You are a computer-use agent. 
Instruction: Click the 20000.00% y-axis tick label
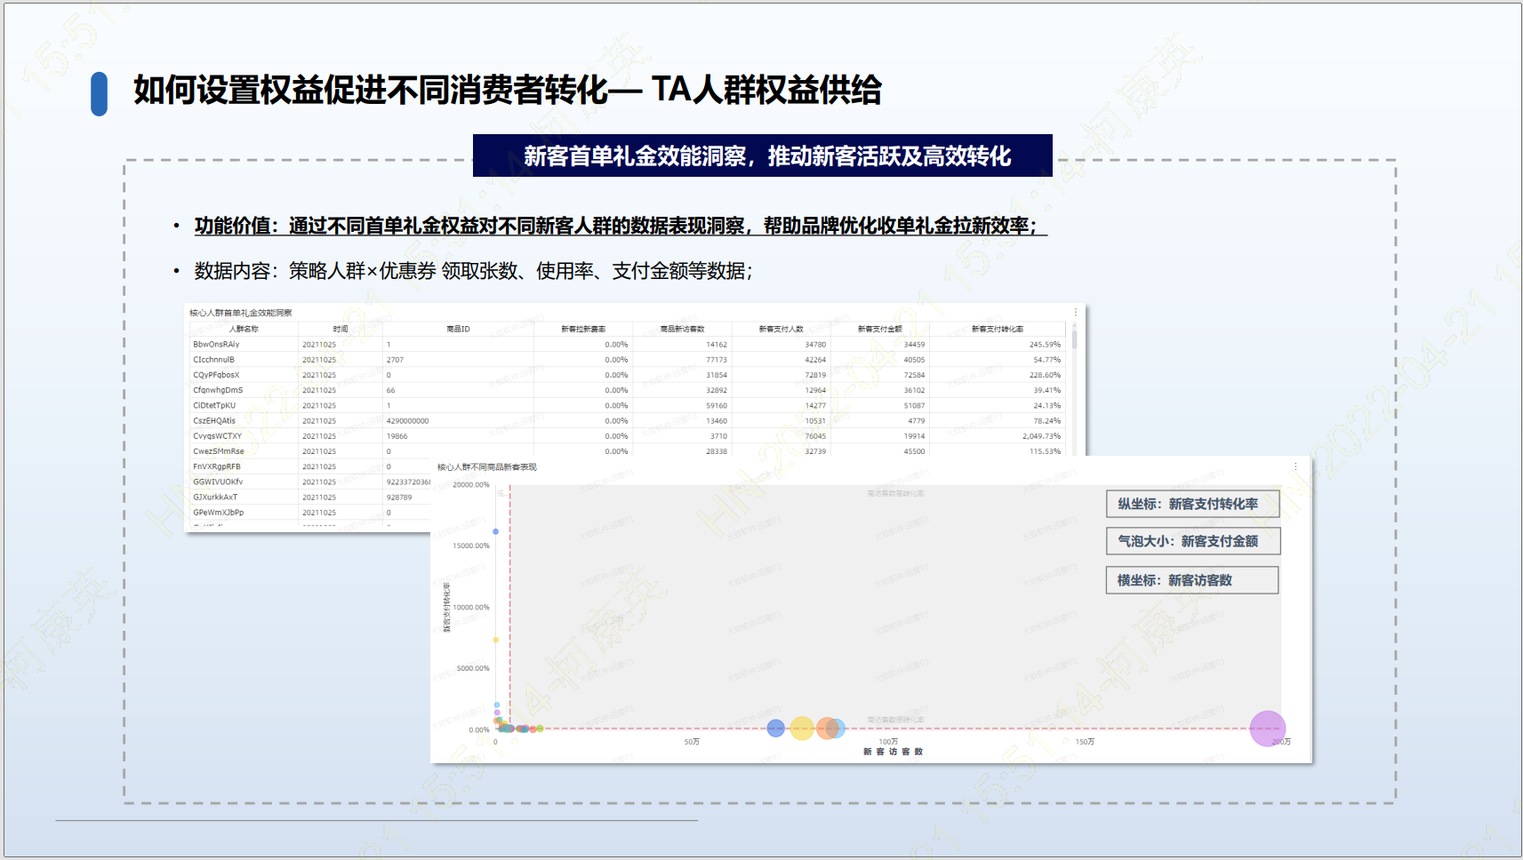(x=471, y=485)
